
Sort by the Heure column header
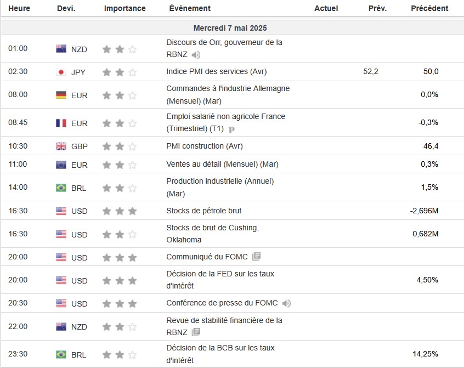[x=19, y=8]
